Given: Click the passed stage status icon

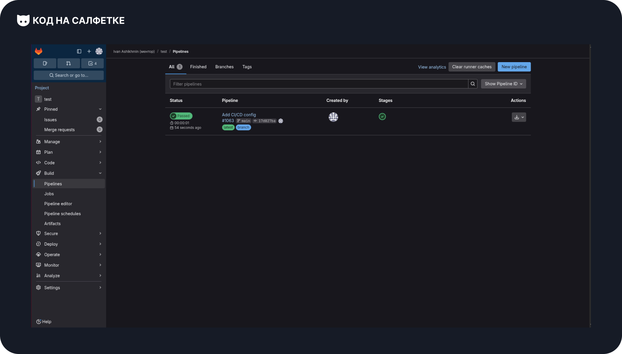Looking at the screenshot, I should pyautogui.click(x=382, y=116).
